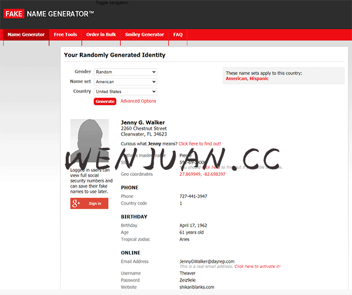
Task: Click the zodiac value Aries
Action: (x=184, y=239)
